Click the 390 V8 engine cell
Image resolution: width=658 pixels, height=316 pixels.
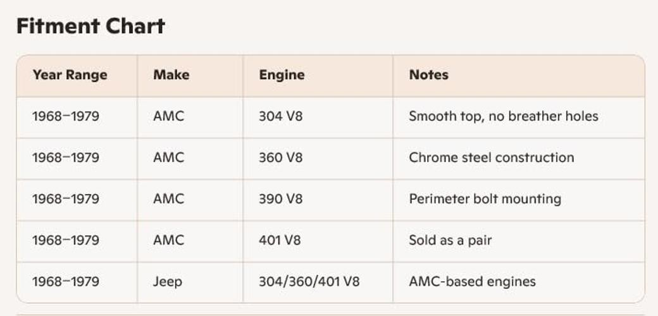click(x=280, y=198)
